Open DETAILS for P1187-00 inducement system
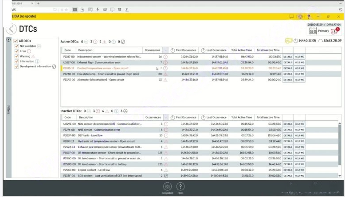 tap(288, 57)
